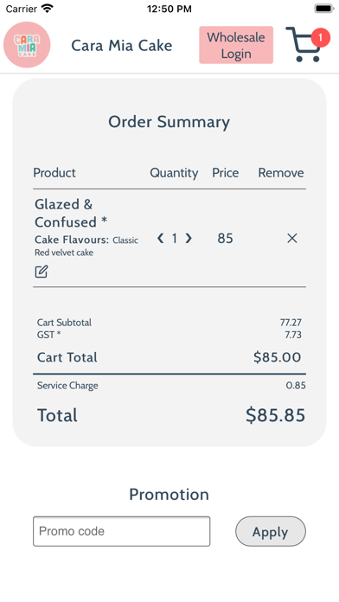The height and width of the screenshot is (602, 339).
Task: Tap the Cara Mia Cake title
Action: [x=122, y=45]
